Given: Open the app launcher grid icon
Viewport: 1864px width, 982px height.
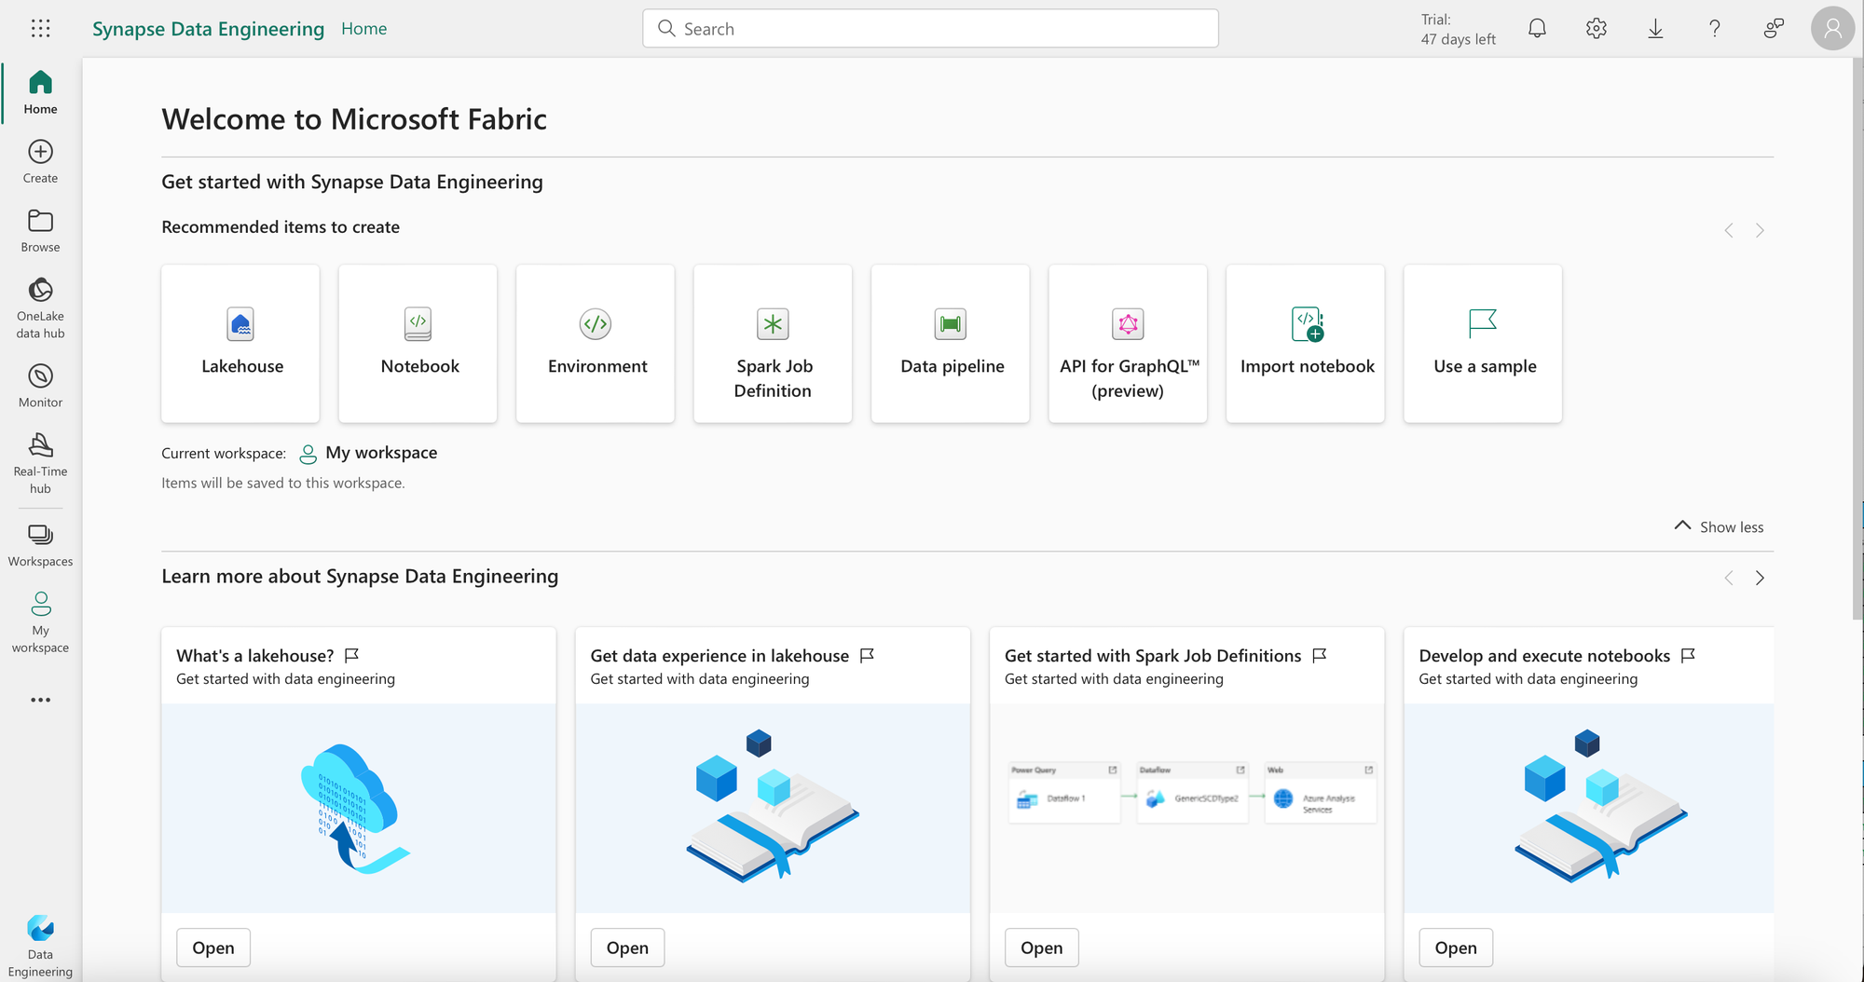Looking at the screenshot, I should click(x=40, y=29).
